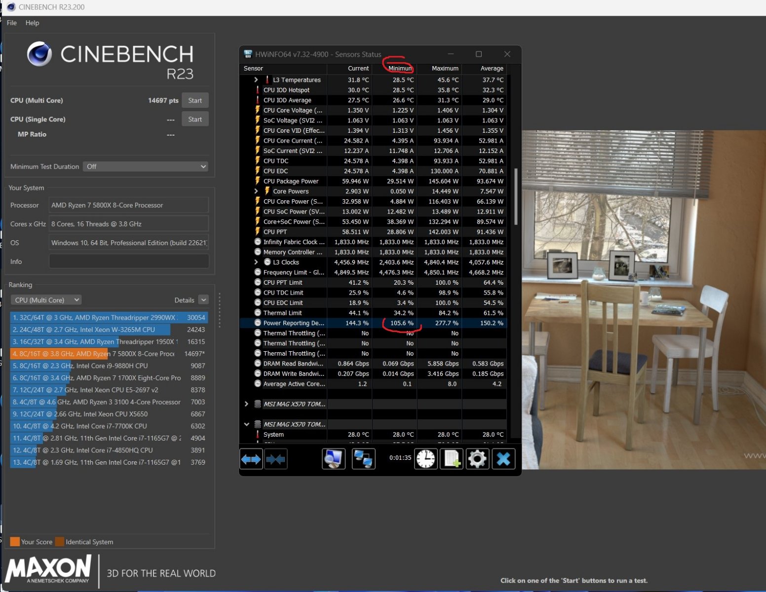Start the CPU Multi Core test
Viewport: 766px width, 592px height.
coord(195,101)
